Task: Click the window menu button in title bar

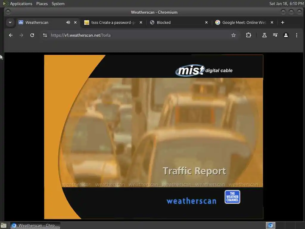Action: [x=8, y=12]
